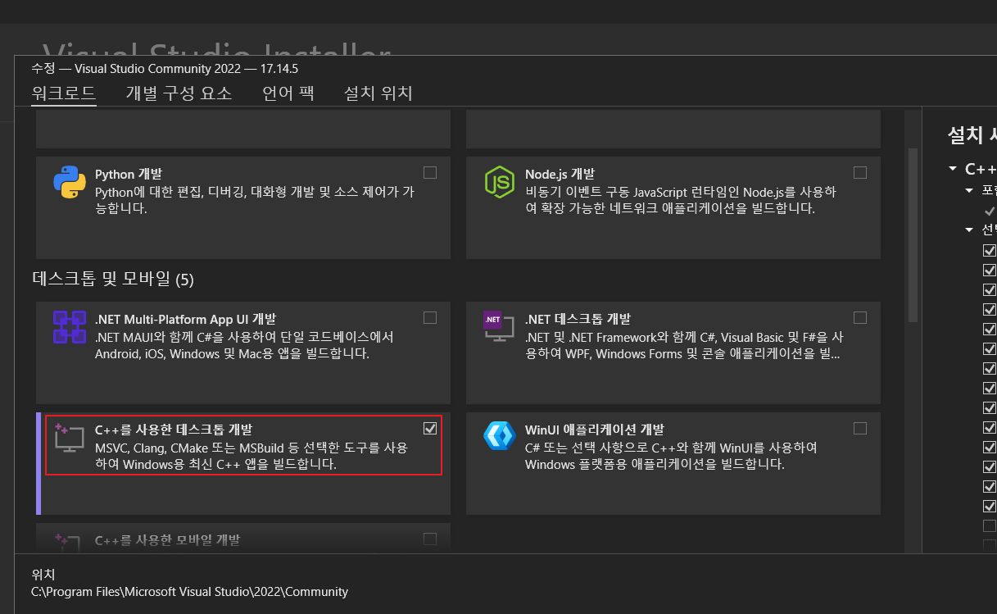Click the WinUI 애플리케이션 개발 icon
Image resolution: width=997 pixels, height=614 pixels.
coord(499,436)
